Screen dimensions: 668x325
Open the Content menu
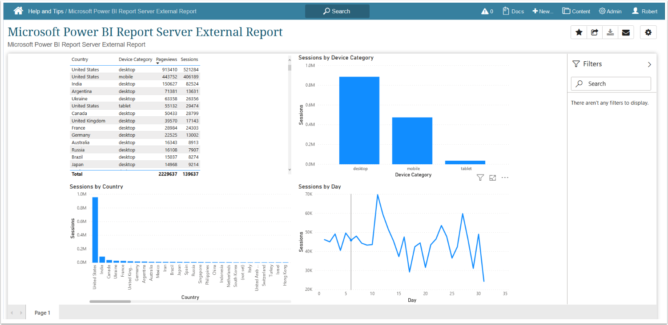point(576,11)
